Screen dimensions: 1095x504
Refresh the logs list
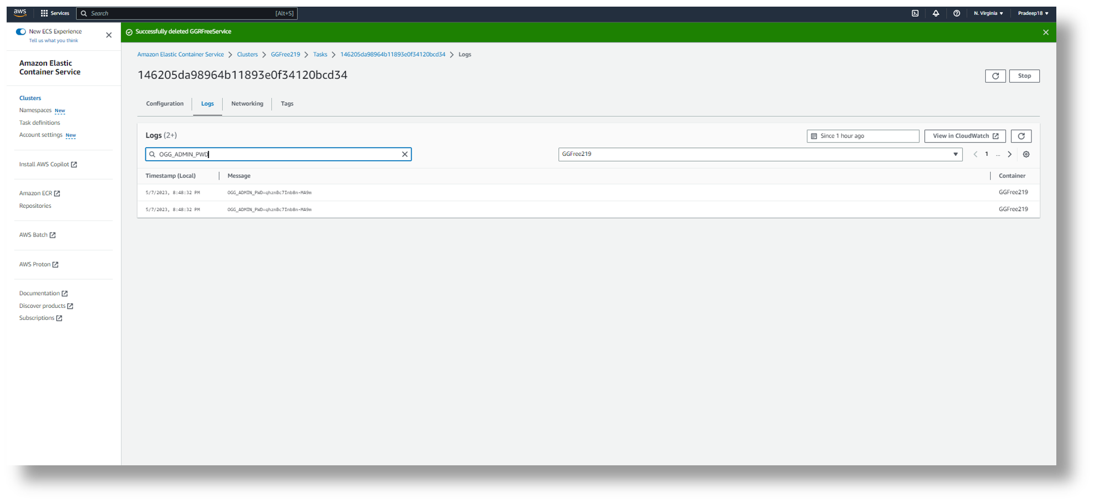click(x=1021, y=136)
